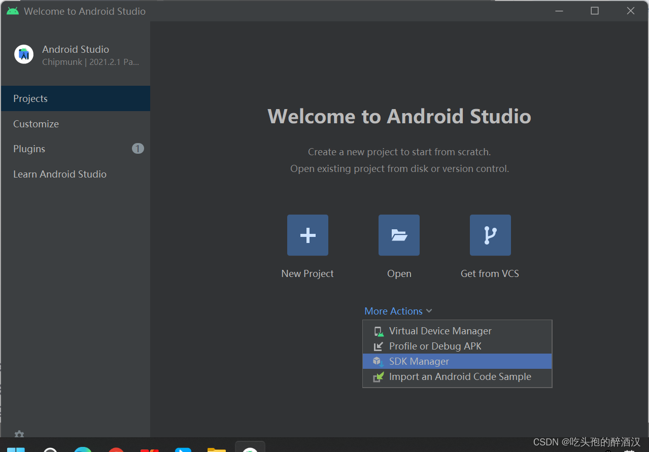The height and width of the screenshot is (452, 649).
Task: Click the Android Studio version text
Action: pos(90,62)
